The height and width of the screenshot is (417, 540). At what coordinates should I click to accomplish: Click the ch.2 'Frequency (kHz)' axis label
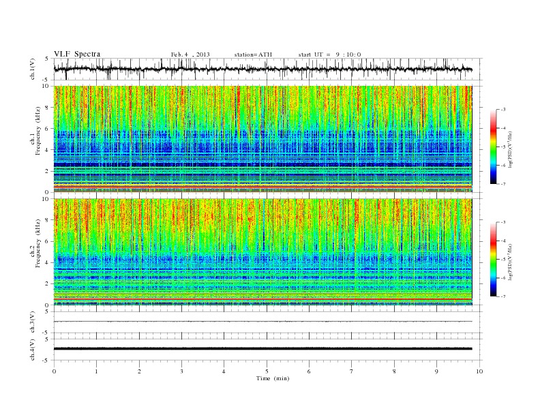coord(38,243)
